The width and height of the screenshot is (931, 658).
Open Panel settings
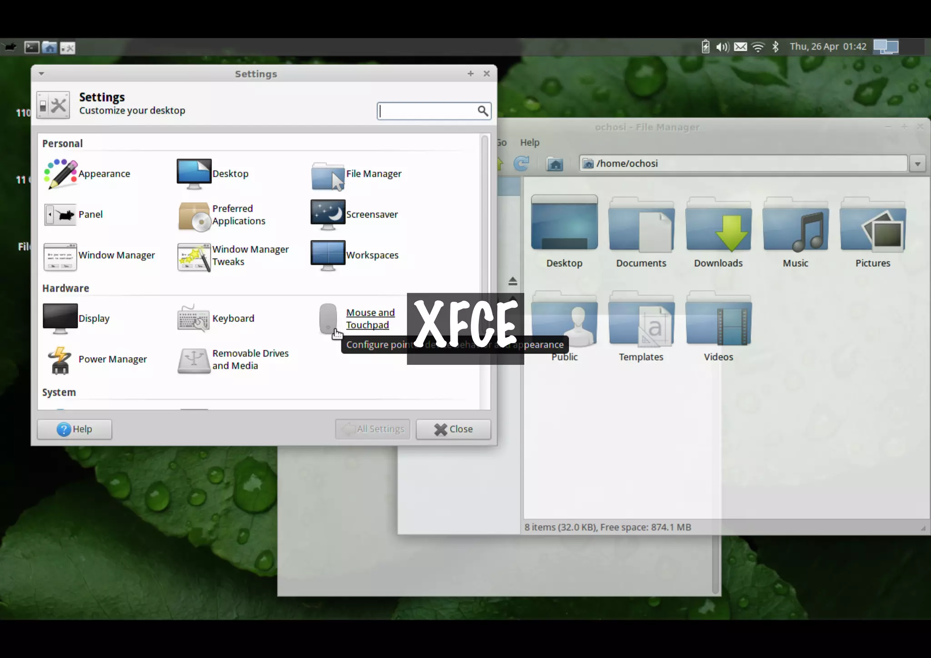(73, 214)
